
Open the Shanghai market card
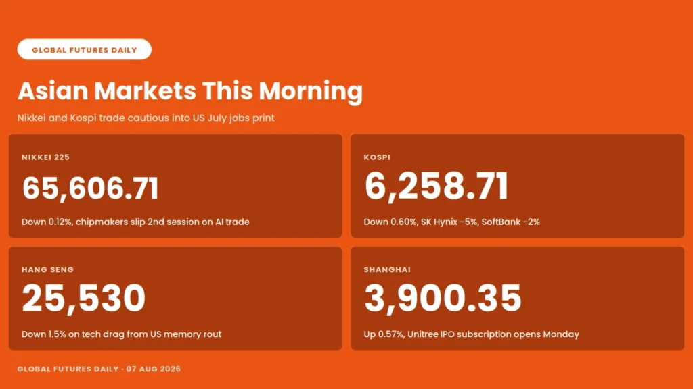(x=518, y=299)
